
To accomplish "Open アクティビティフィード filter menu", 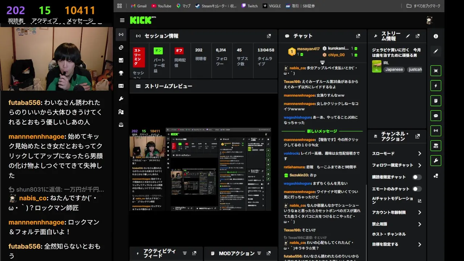I will tap(185, 253).
